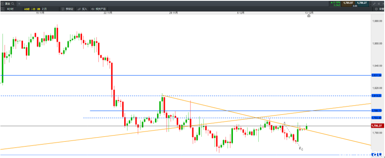Image resolution: width=385 pixels, height=158 pixels.
Task: Click the green 0.18% change readout
Action: coord(336,2)
